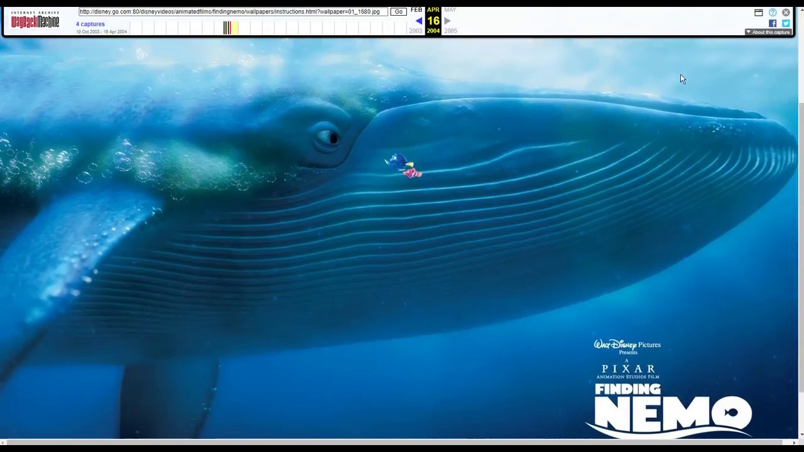The image size is (804, 452).
Task: Click page scrollbar down arrow
Action: tap(801, 434)
